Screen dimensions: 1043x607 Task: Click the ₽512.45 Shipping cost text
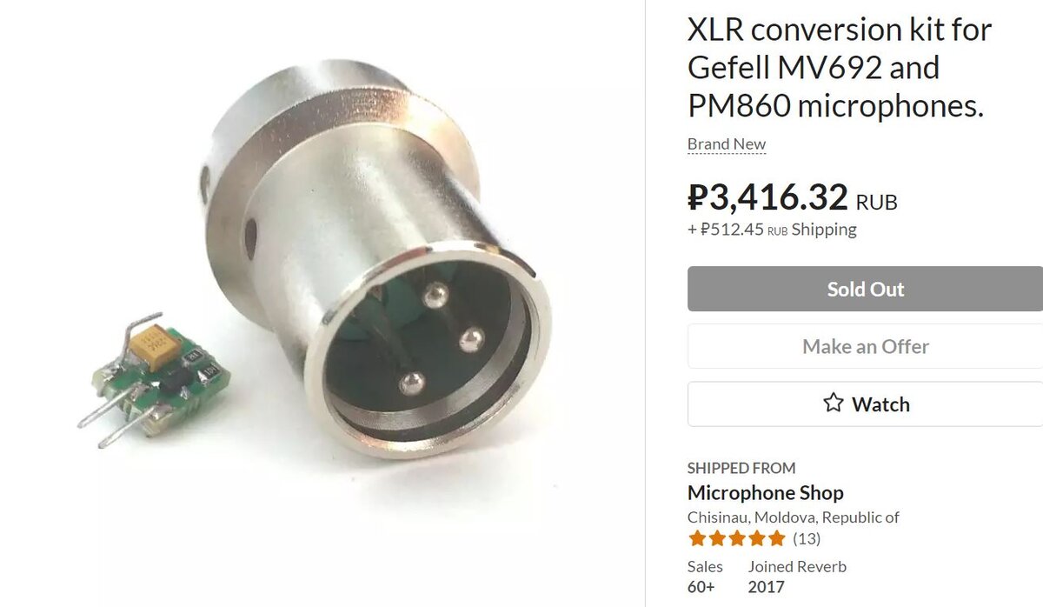point(772,230)
